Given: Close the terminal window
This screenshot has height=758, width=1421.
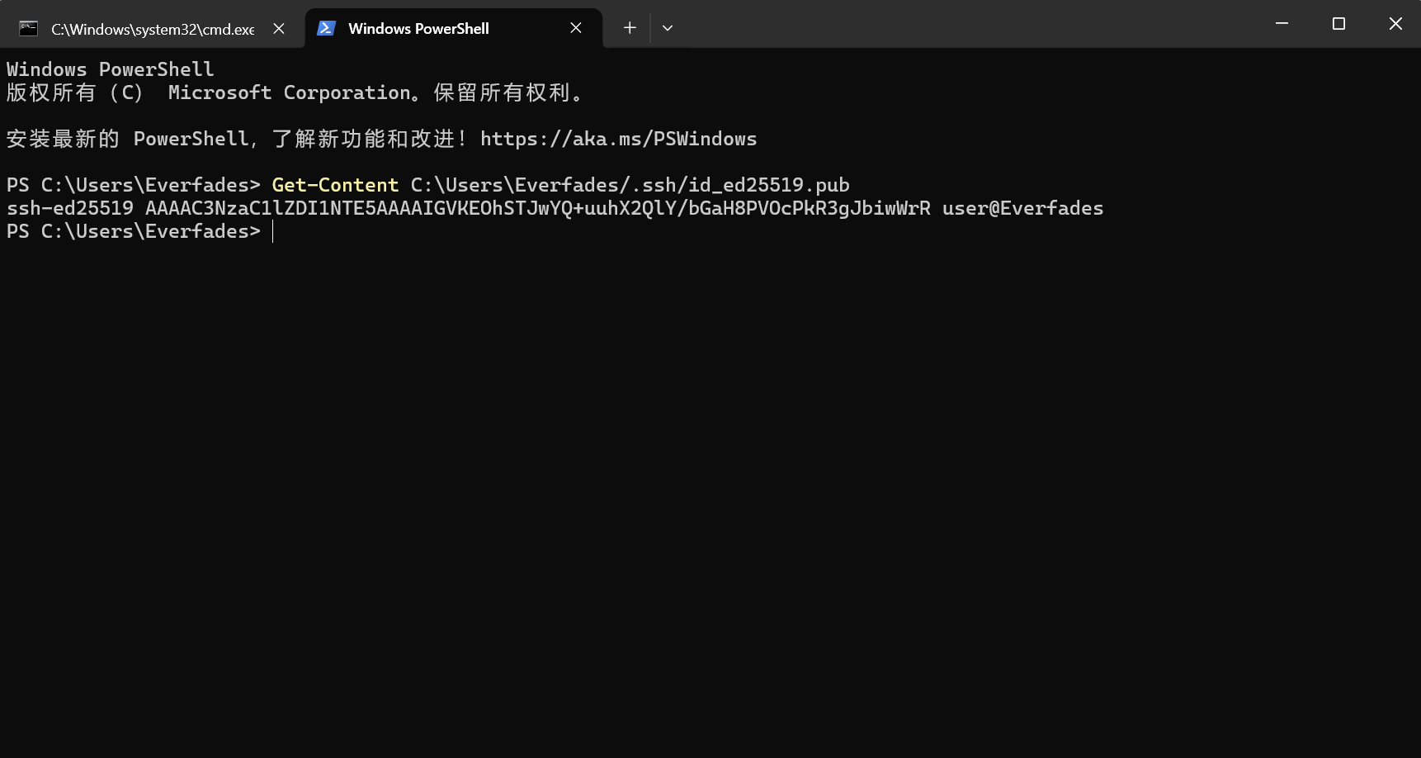Looking at the screenshot, I should pyautogui.click(x=1395, y=24).
